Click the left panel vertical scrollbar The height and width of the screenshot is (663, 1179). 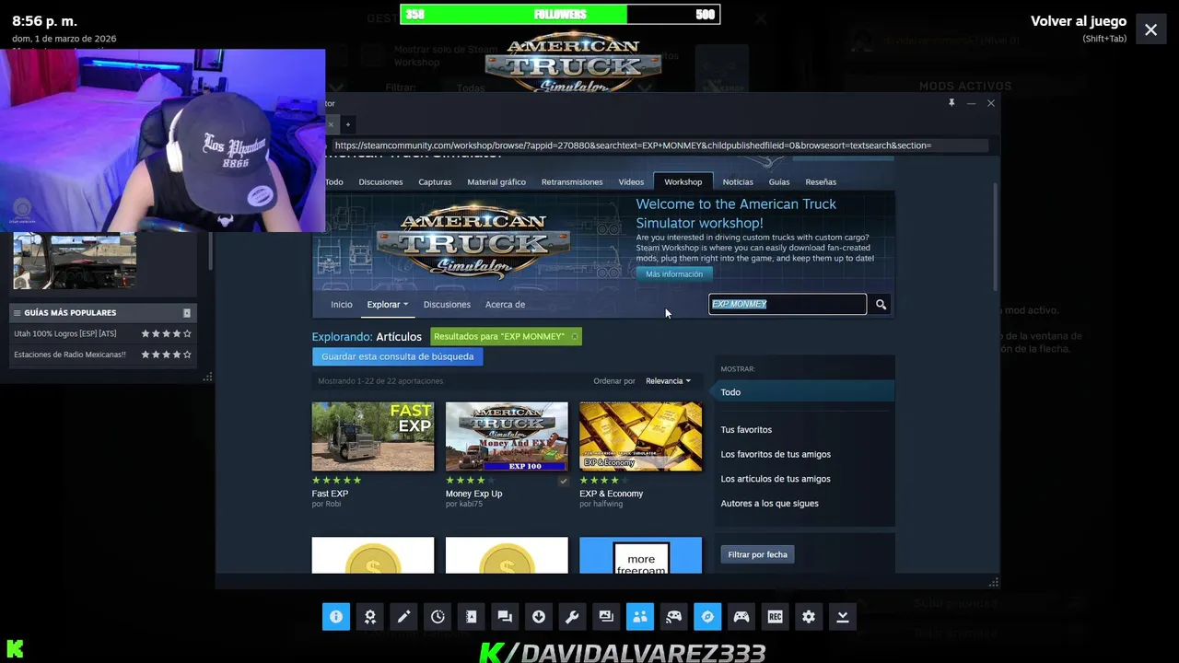point(210,251)
